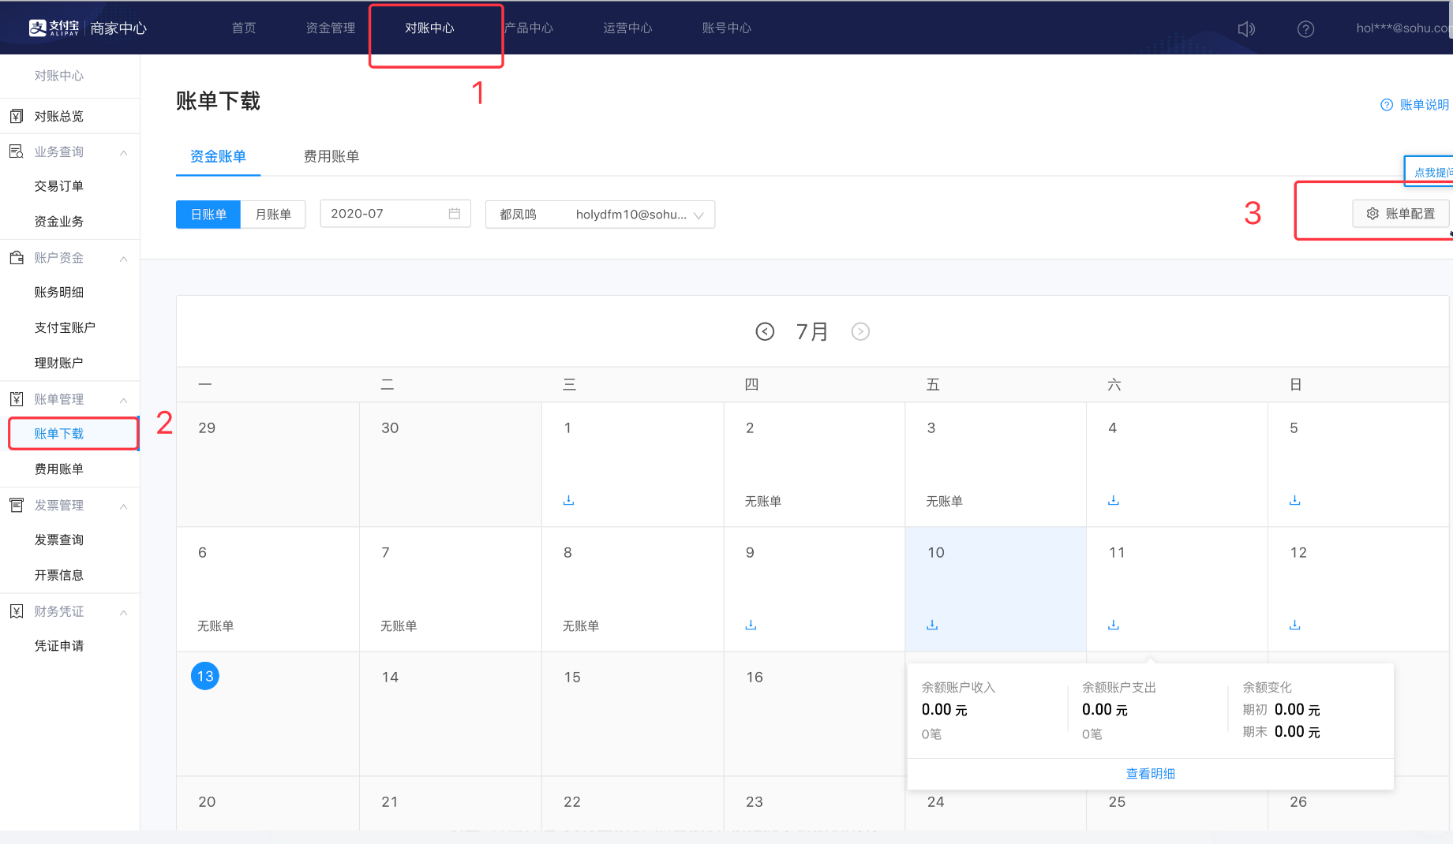Click the speaker announcement icon
The width and height of the screenshot is (1453, 844).
point(1246,29)
